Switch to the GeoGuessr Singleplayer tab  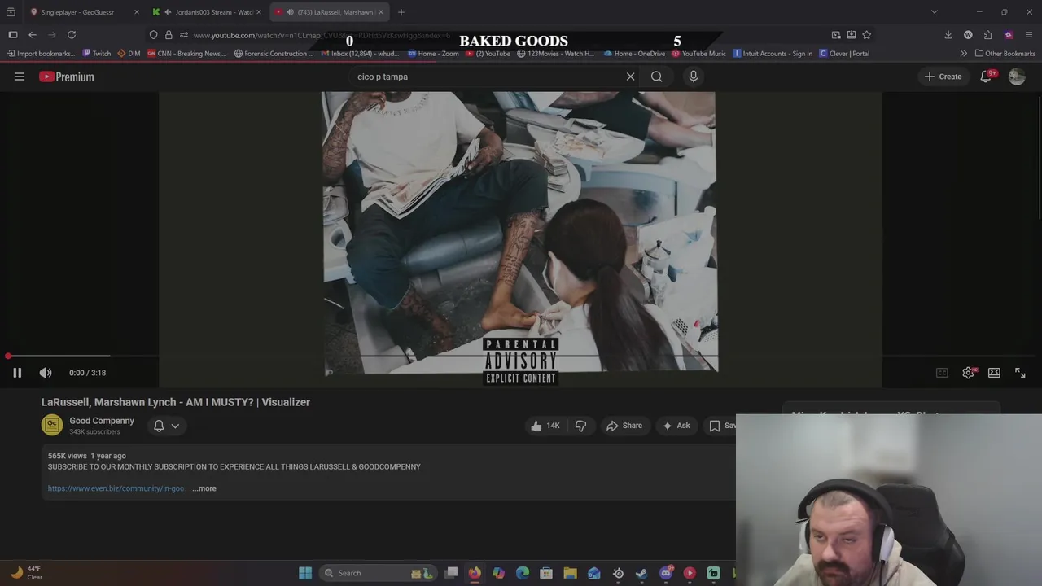(77, 12)
